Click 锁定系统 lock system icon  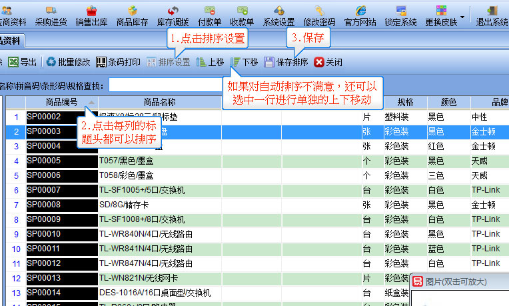coord(400,15)
